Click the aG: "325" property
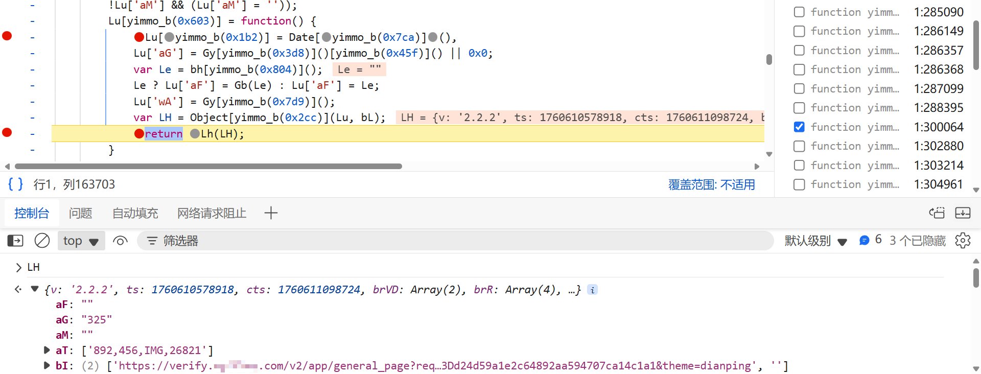Screen dimensions: 981x374 pos(84,320)
